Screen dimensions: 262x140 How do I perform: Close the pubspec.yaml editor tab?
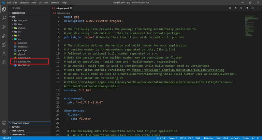(x=71, y=8)
